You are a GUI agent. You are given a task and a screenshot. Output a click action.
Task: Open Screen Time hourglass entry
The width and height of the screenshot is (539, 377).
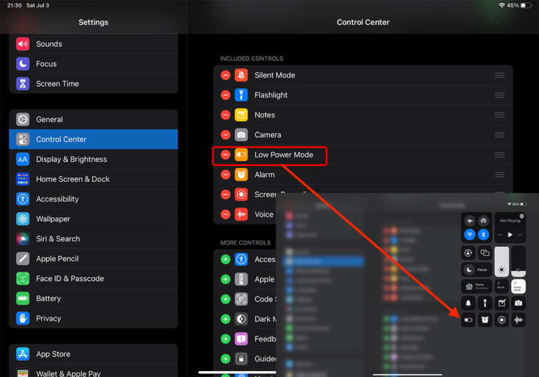[93, 84]
